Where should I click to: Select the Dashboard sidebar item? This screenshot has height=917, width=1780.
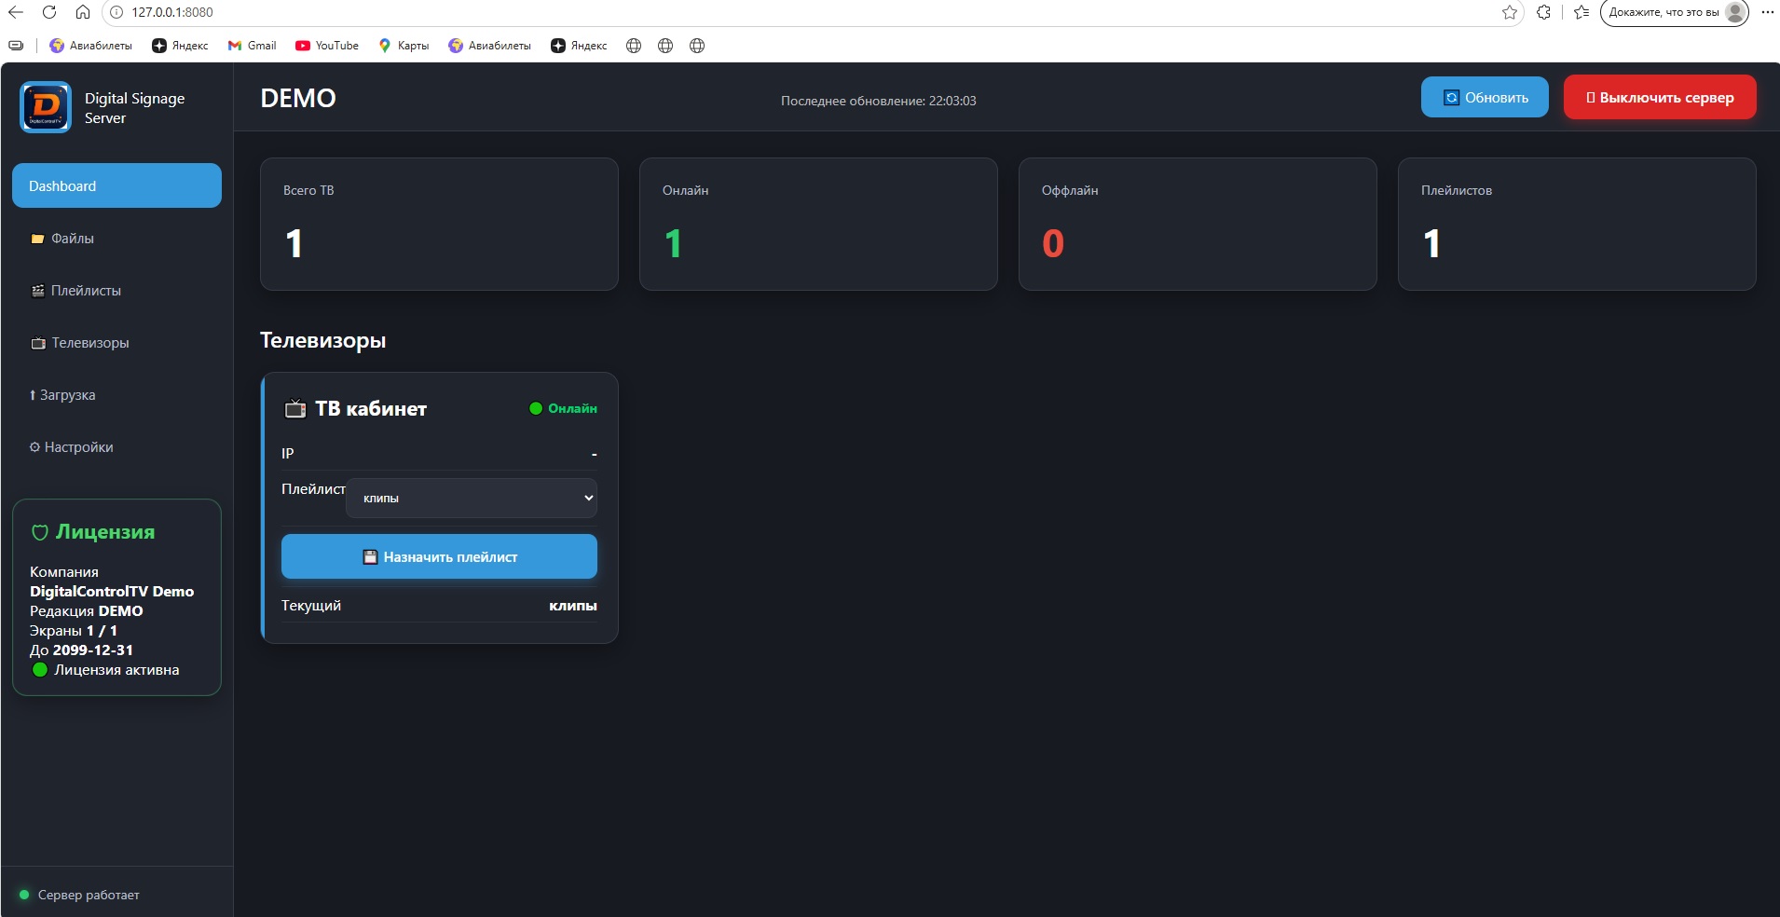[x=116, y=185]
